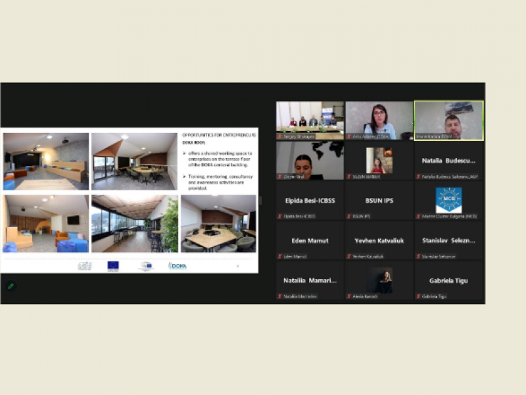Select the woman with glasses video tile

click(x=379, y=120)
